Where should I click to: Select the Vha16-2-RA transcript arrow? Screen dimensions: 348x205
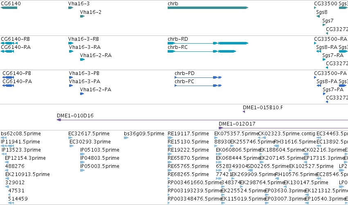point(82,60)
